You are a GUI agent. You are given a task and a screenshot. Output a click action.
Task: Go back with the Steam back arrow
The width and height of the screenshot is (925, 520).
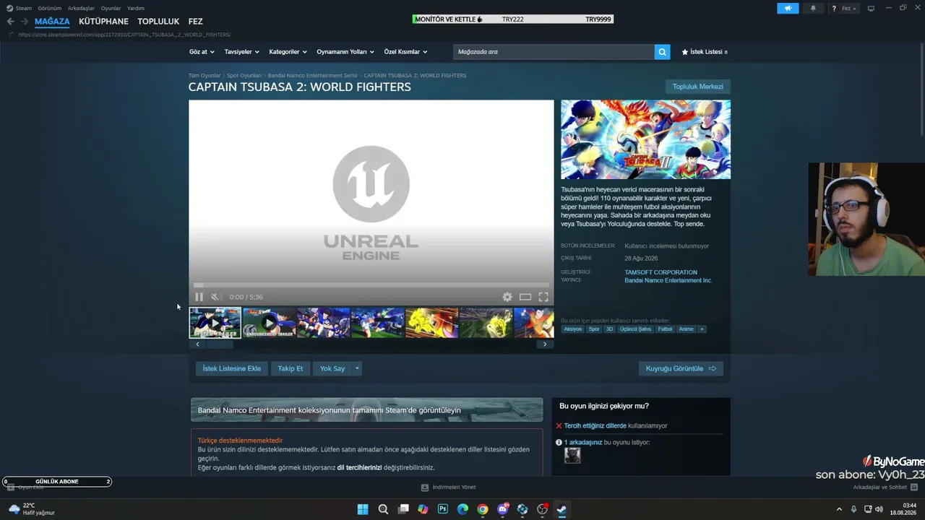tap(10, 22)
